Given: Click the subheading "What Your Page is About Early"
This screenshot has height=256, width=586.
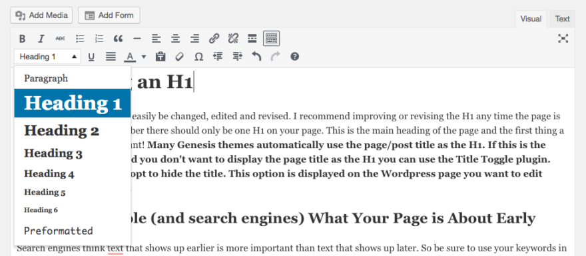Looking at the screenshot, I should click(423, 218).
